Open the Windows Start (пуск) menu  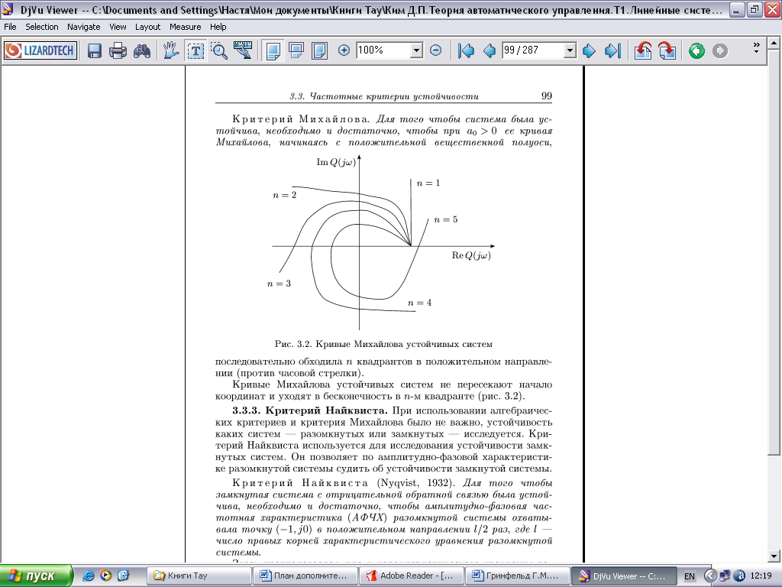point(36,576)
